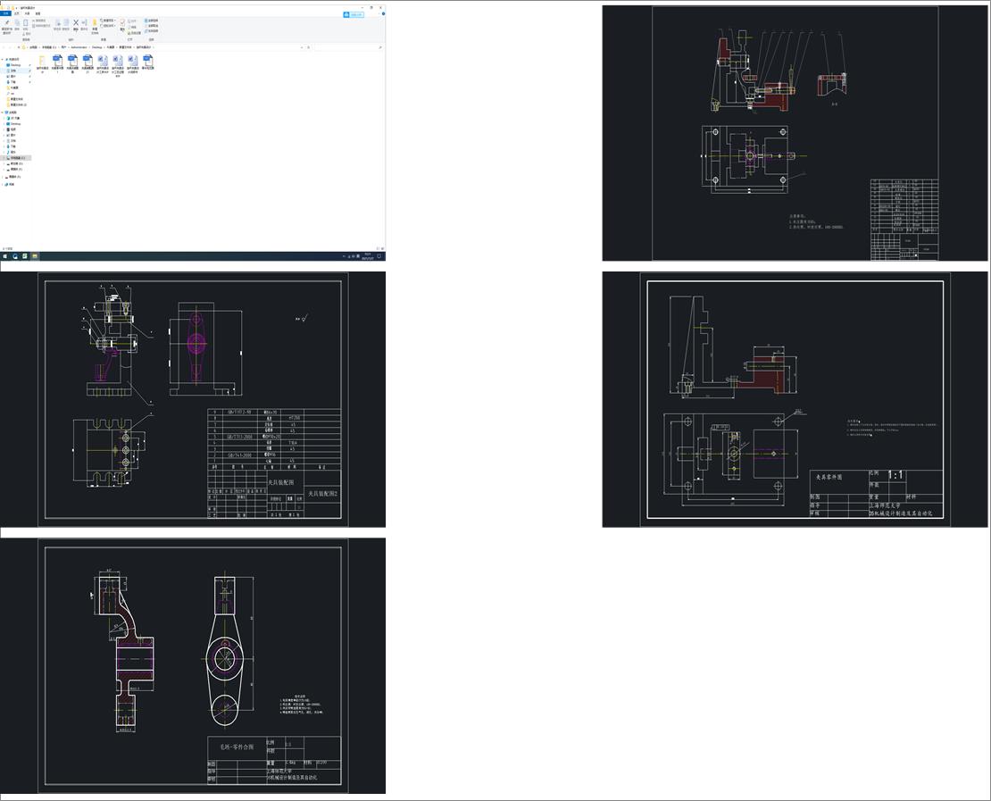This screenshot has height=801, width=991.
Task: Select the last file in the Explorer list
Action: tap(148, 62)
